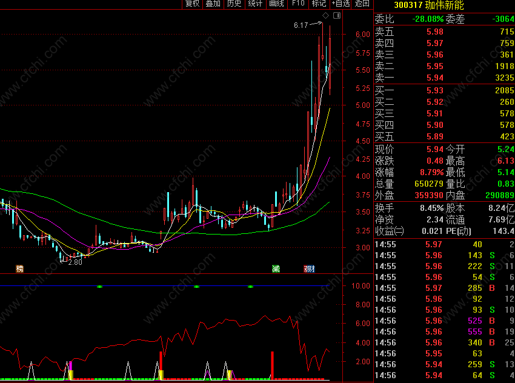Select the 卖五 5.98 order row
This screenshot has width=515, height=383.
(444, 32)
